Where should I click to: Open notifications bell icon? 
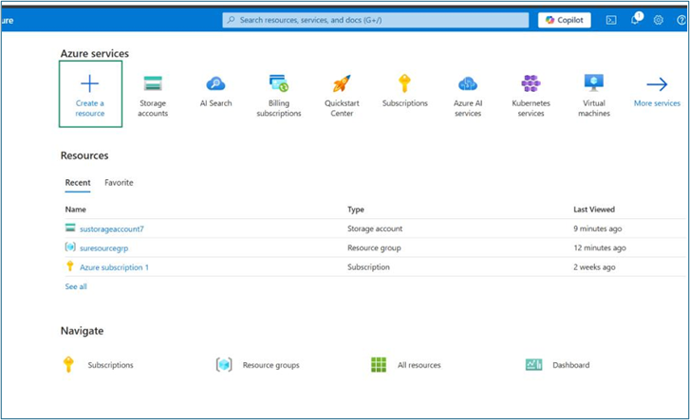tap(635, 19)
